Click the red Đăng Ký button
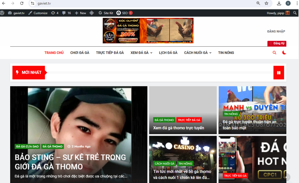299x183 pixels. (277, 43)
